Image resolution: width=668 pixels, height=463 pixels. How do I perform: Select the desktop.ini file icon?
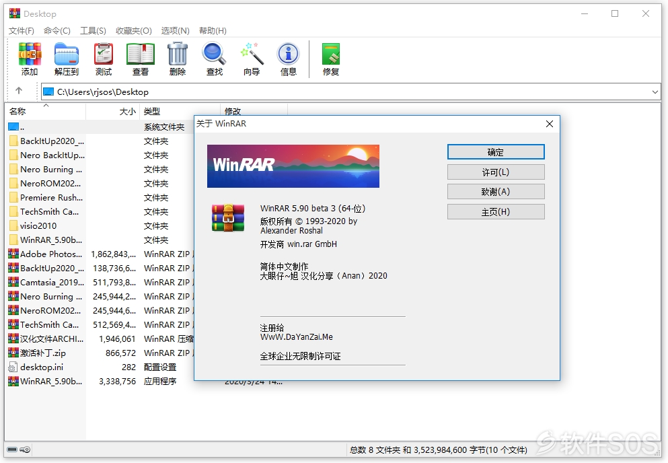pyautogui.click(x=13, y=367)
